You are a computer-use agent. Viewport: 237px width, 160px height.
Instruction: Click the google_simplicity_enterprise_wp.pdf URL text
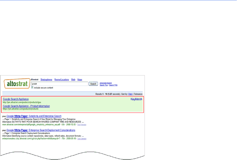[31, 125]
